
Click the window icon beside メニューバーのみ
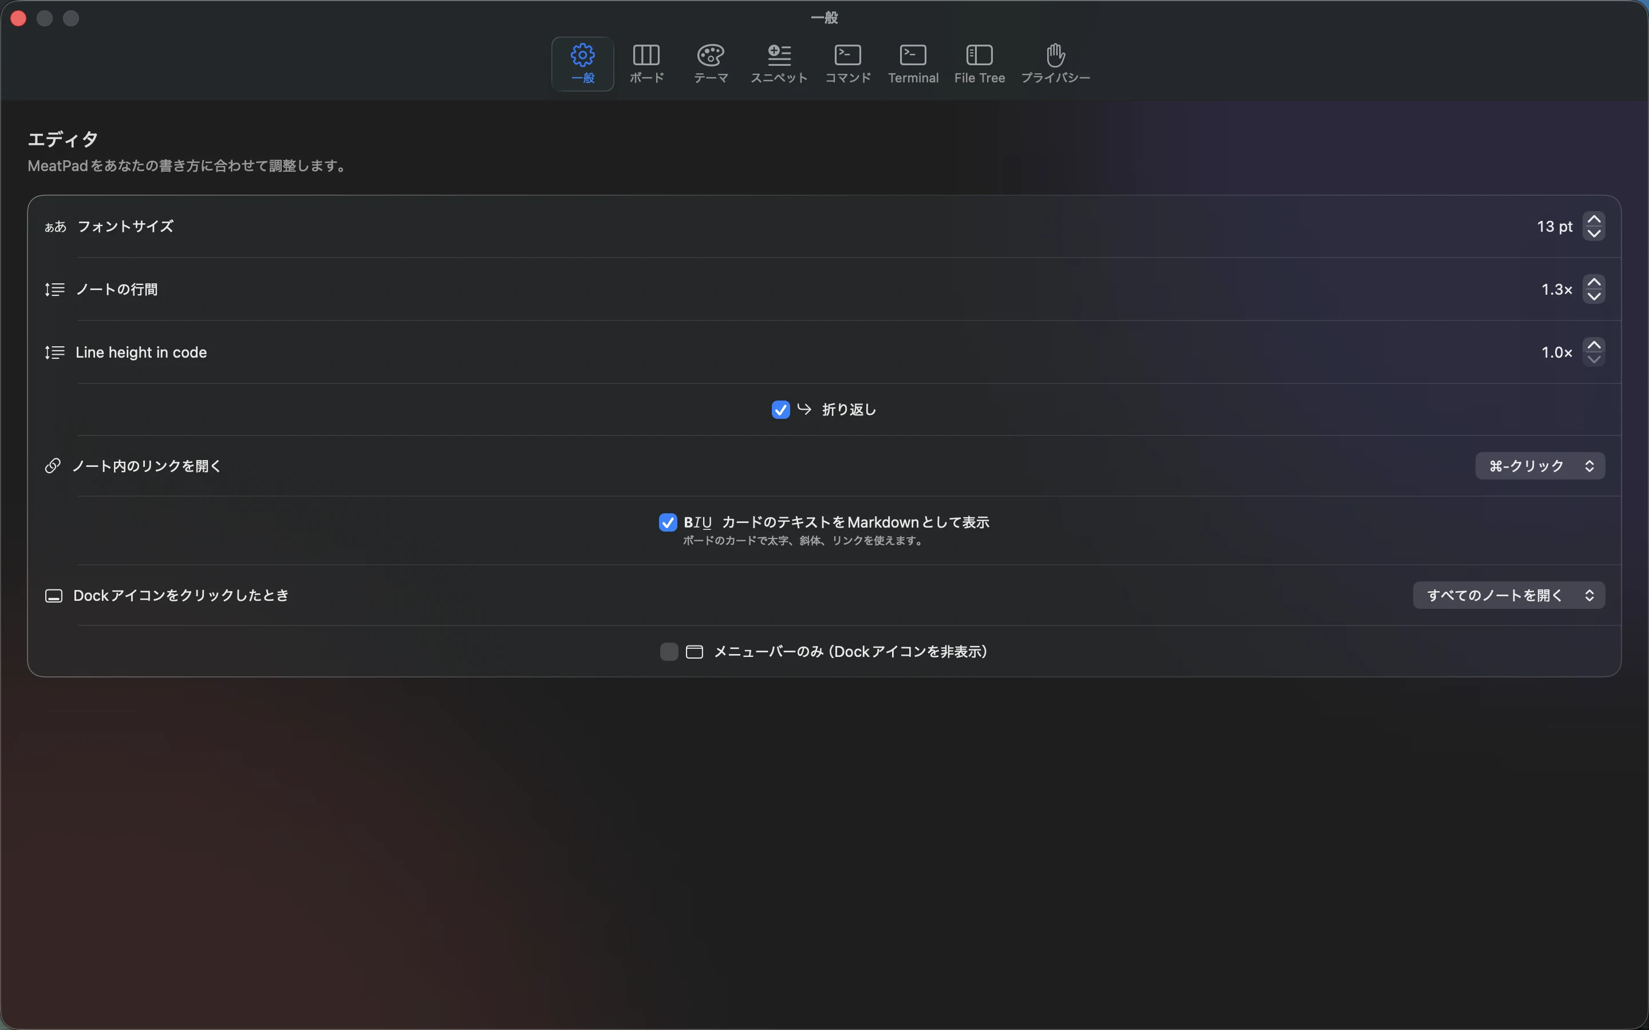(694, 652)
